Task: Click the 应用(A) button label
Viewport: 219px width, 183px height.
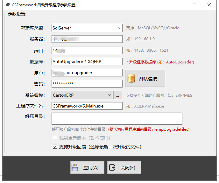Action: point(91,168)
